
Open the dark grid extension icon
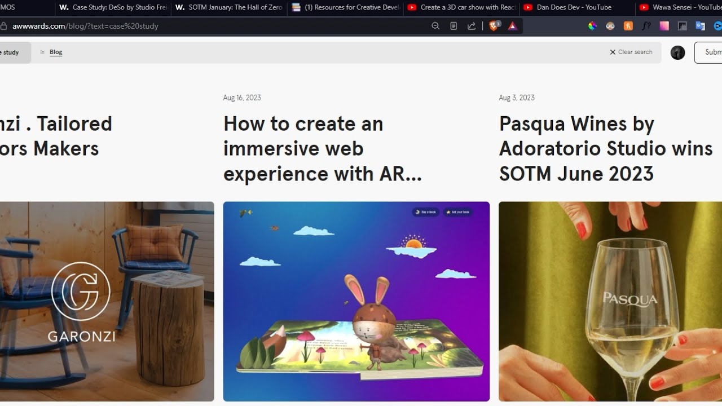click(683, 26)
